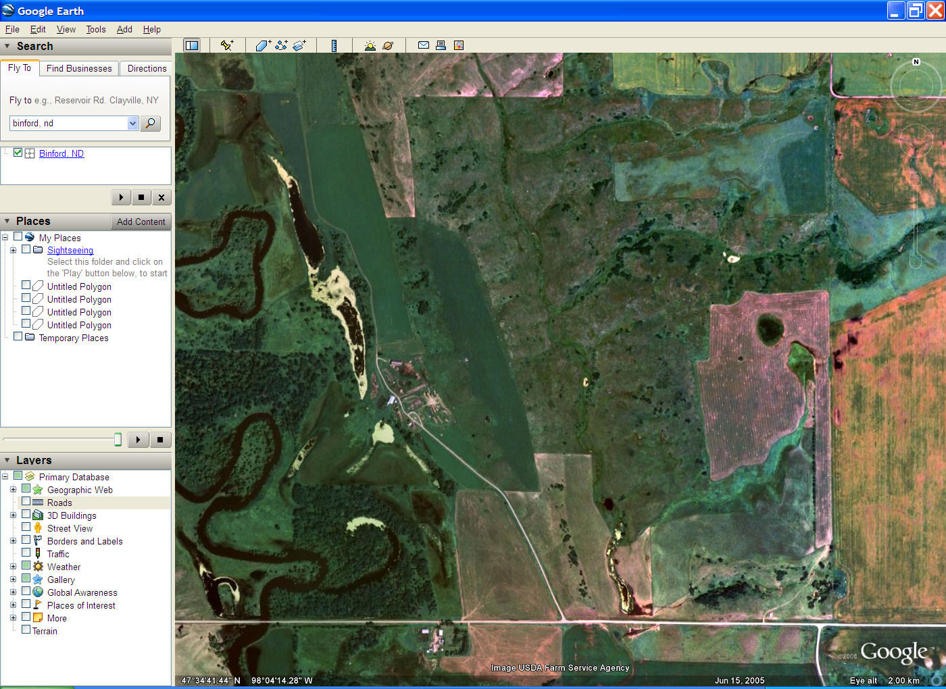Toggle the 3D Buildings checkbox

point(26,515)
